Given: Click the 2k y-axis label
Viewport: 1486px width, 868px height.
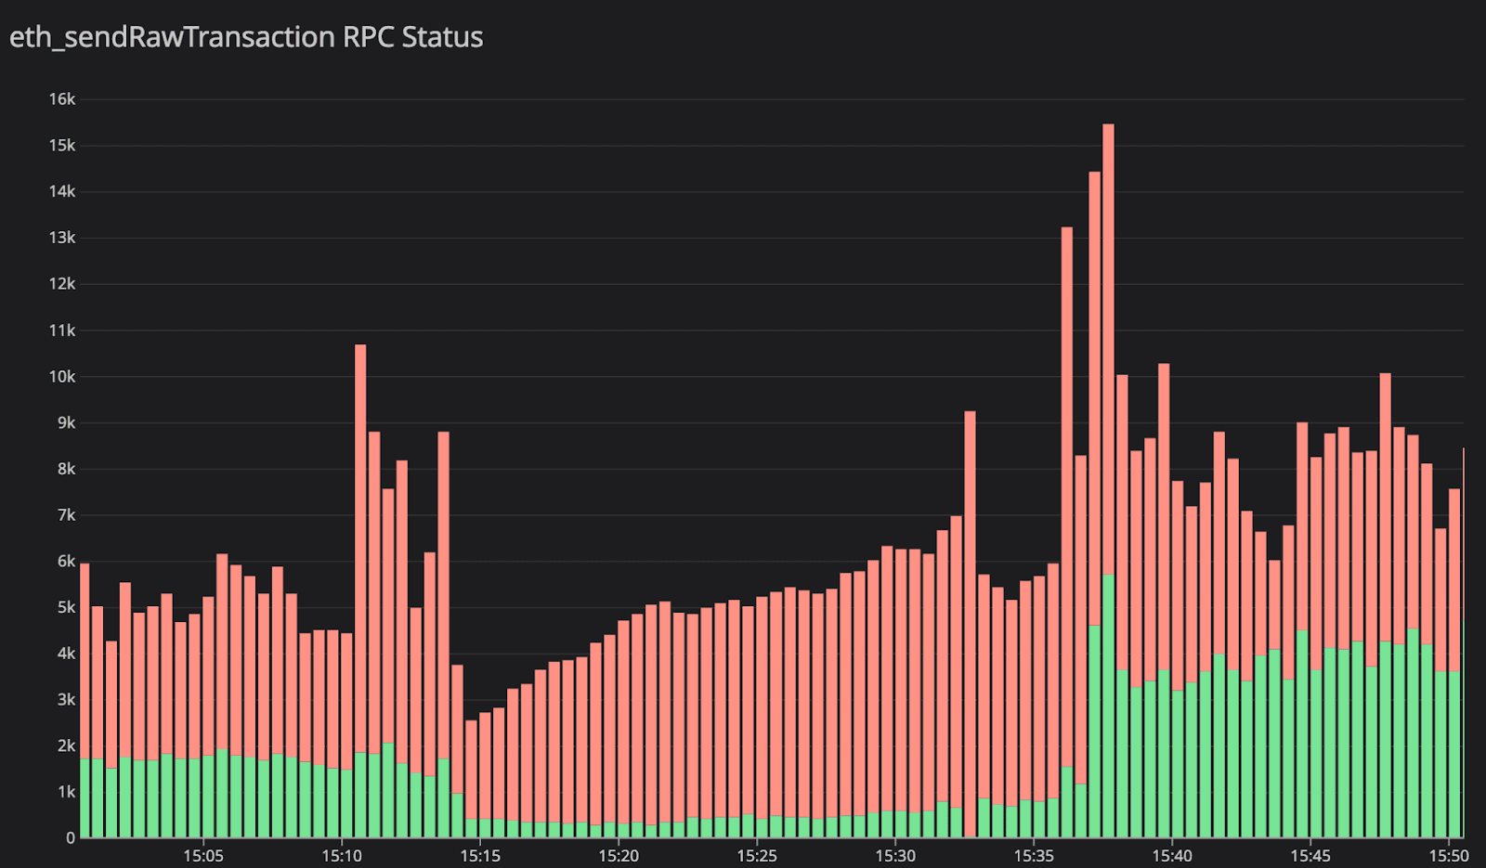Looking at the screenshot, I should tap(67, 745).
